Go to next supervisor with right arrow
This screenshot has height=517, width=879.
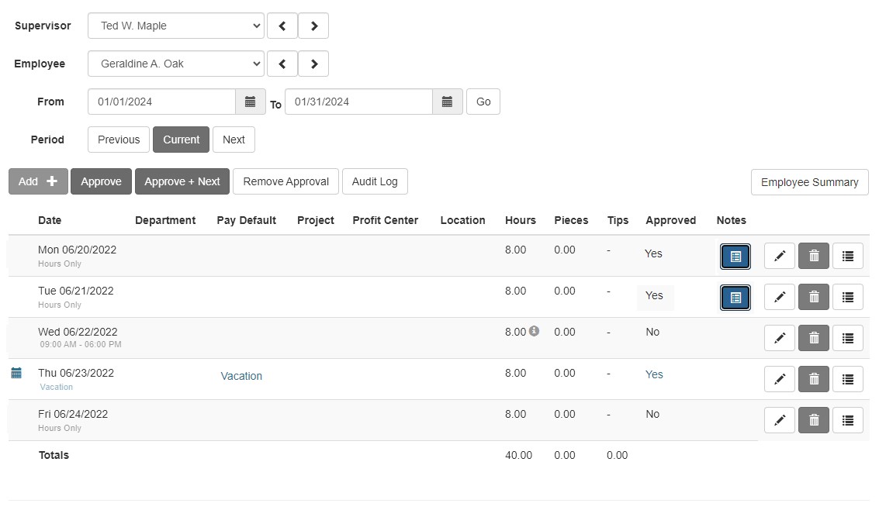point(313,26)
